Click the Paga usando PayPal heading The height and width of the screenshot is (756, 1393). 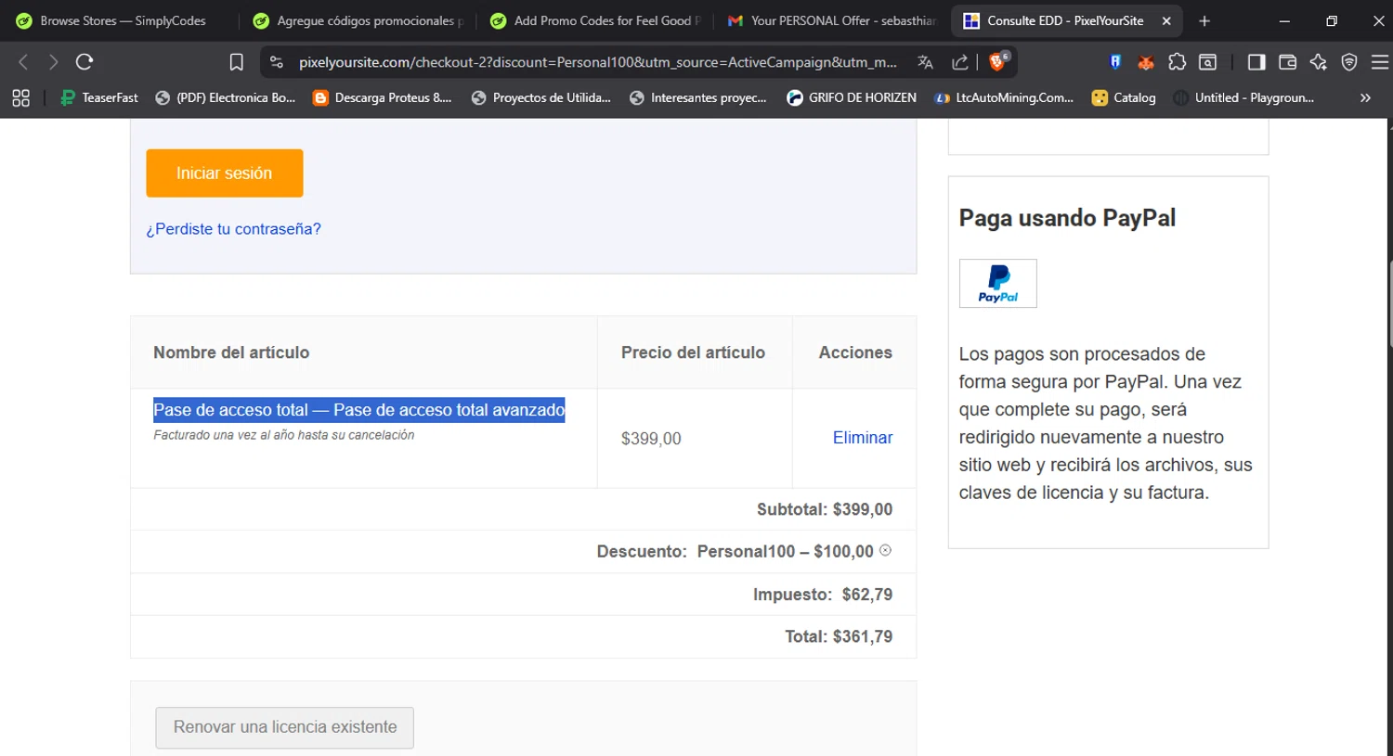coord(1067,218)
